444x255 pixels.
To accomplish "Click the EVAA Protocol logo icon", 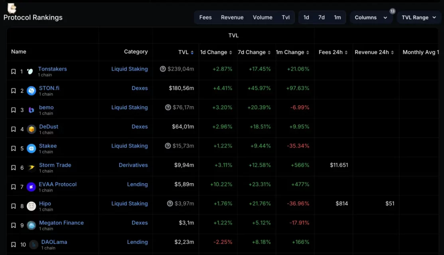I will pyautogui.click(x=31, y=187).
